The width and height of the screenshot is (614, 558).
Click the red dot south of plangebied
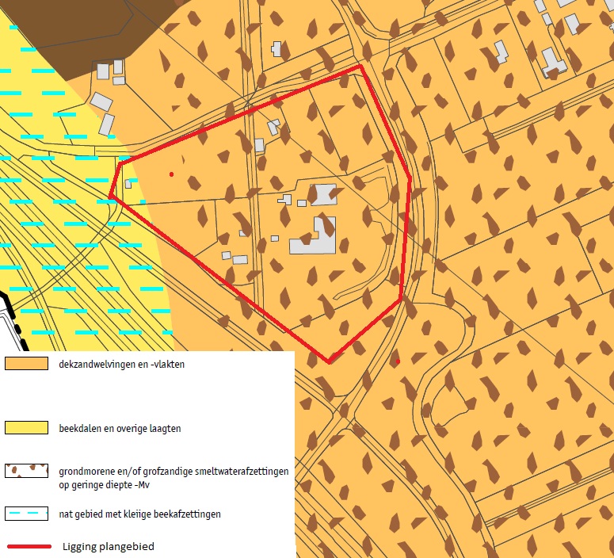[399, 361]
